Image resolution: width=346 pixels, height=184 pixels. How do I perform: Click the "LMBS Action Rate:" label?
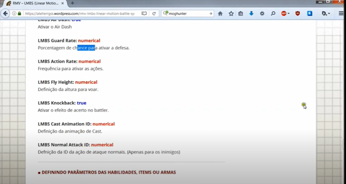point(58,62)
